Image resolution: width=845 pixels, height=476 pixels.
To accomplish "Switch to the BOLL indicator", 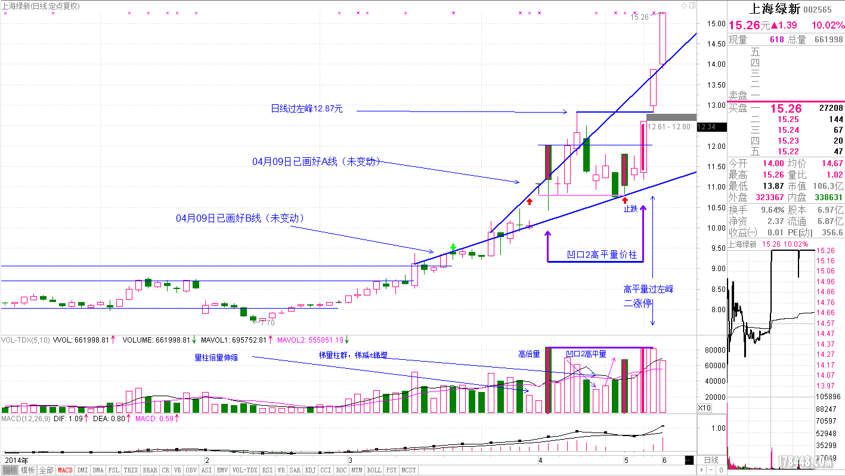I will click(374, 470).
